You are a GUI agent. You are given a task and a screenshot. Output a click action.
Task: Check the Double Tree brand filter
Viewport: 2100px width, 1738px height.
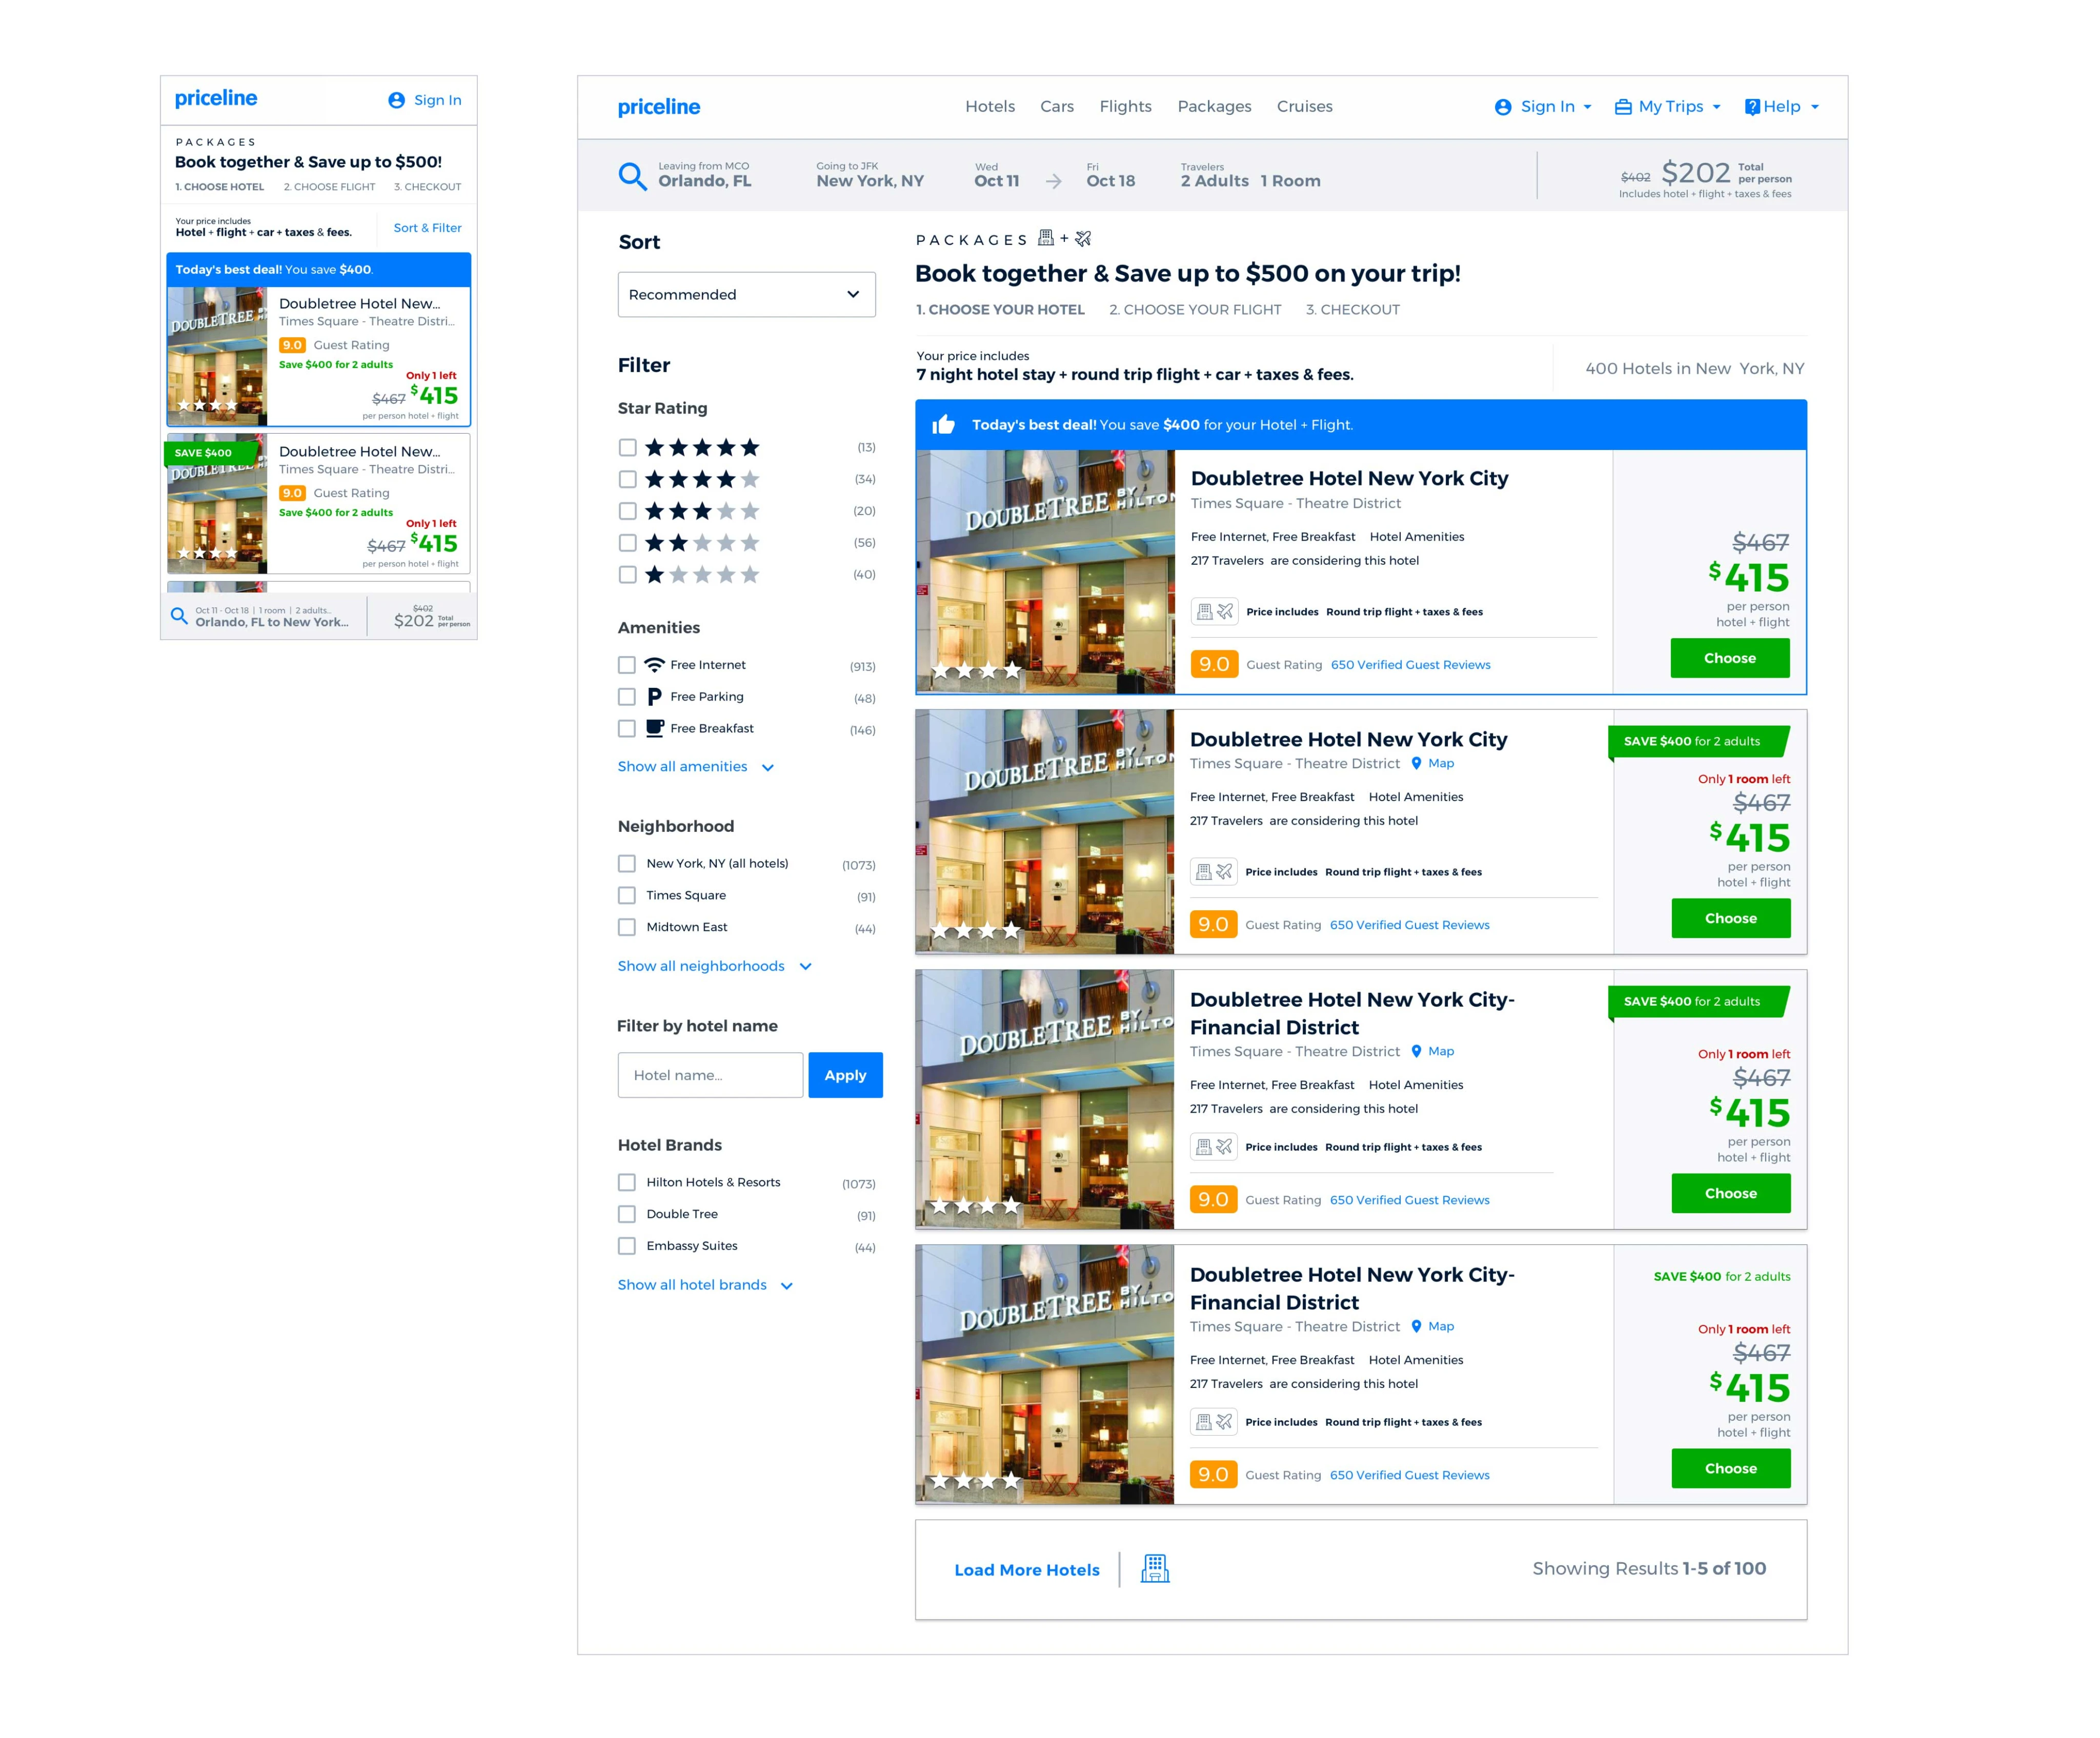[x=627, y=1214]
